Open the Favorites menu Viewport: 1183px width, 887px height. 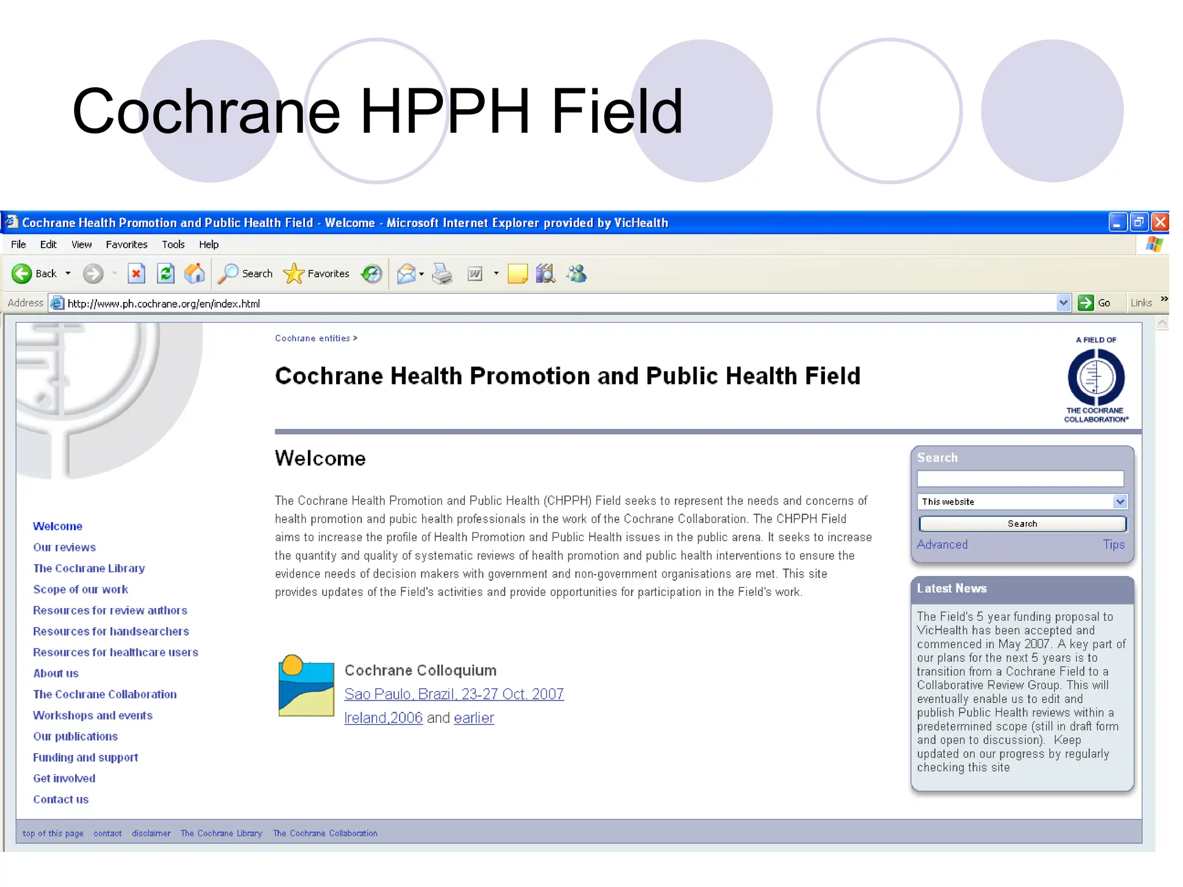click(127, 244)
